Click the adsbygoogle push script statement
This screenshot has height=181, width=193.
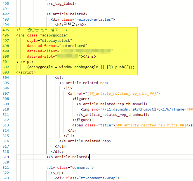tap(81, 67)
